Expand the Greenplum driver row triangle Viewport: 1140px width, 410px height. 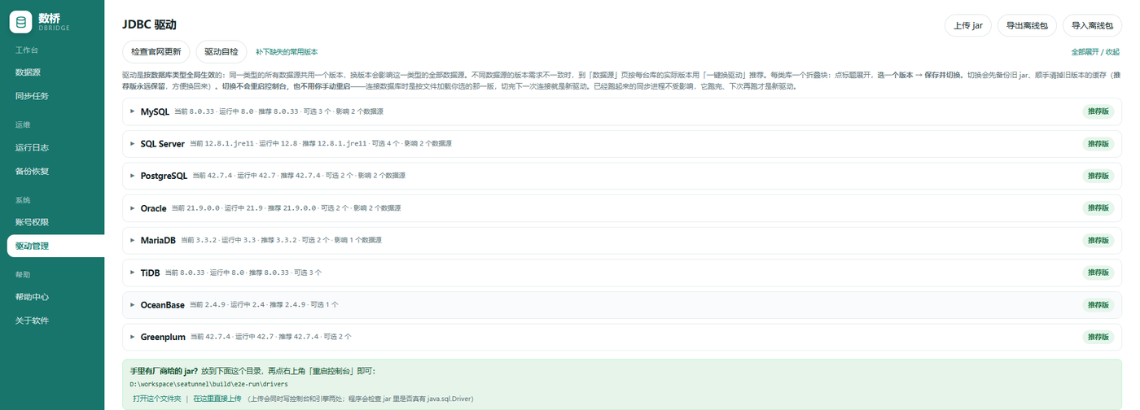pyautogui.click(x=133, y=337)
